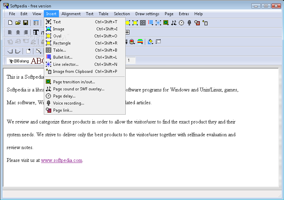Click the line selector toolbar icon
This screenshot has width=284, height=200.
[158, 23]
